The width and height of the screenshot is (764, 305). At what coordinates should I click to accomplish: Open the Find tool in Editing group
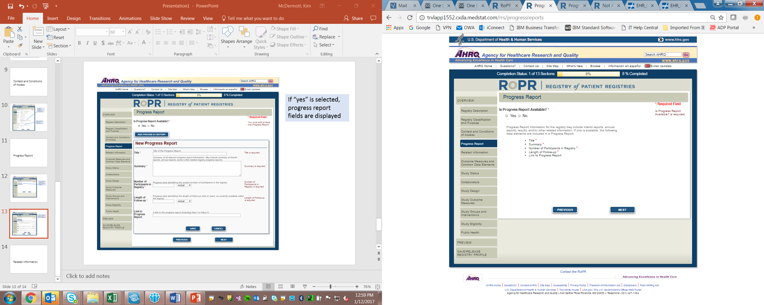tap(320, 29)
